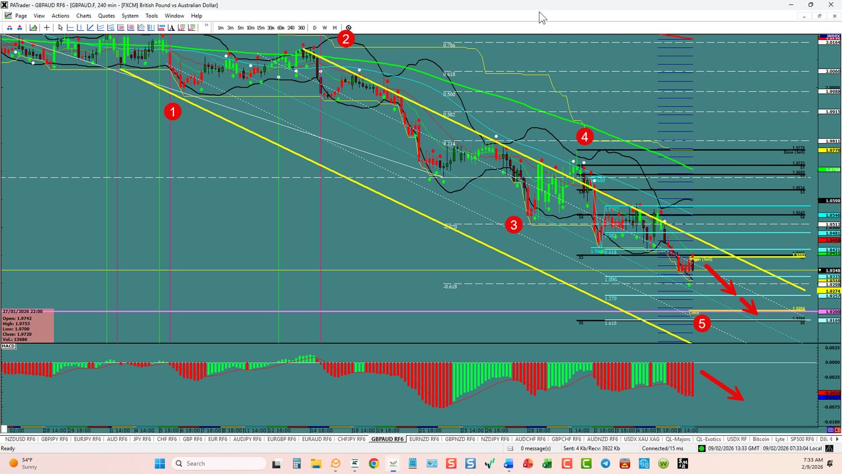Click the '0 message(s)' status bar entry
The height and width of the screenshot is (474, 842).
pos(536,448)
